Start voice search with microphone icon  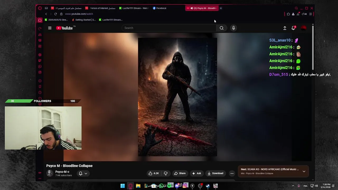233,28
